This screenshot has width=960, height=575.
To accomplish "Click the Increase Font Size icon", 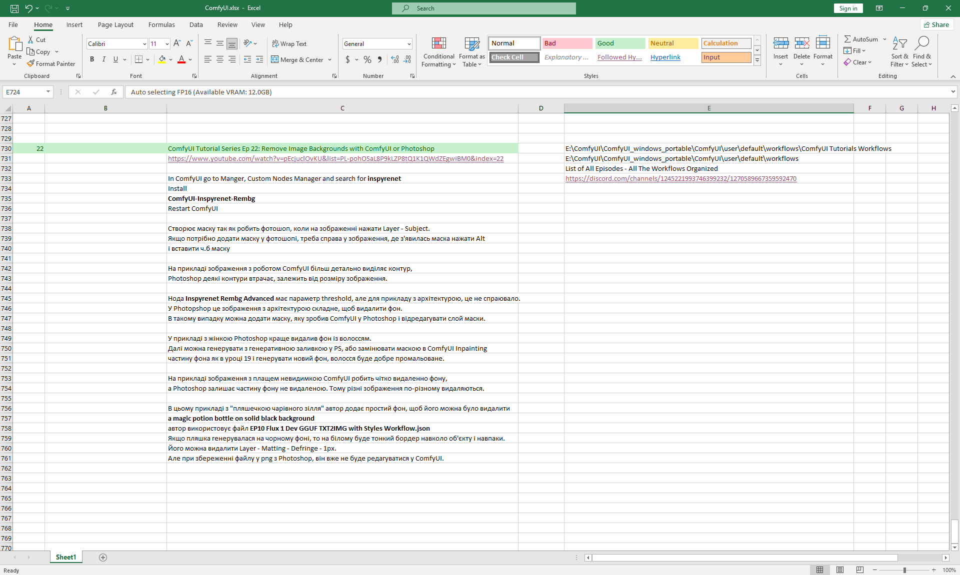I will point(177,44).
